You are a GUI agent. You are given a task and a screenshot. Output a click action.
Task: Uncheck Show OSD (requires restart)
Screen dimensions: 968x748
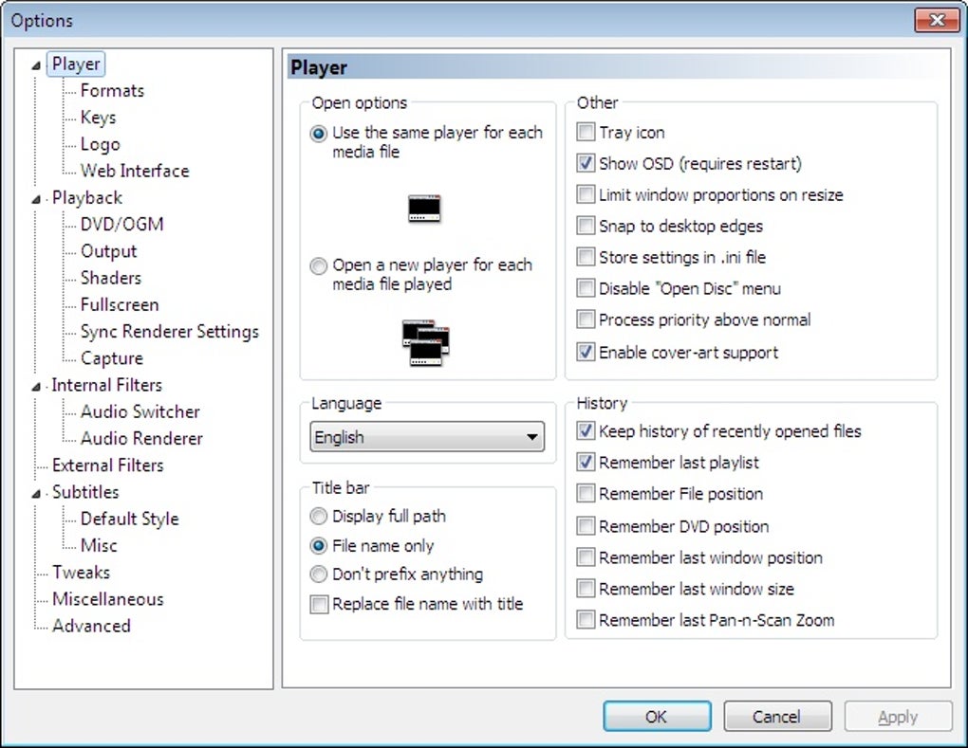[586, 164]
